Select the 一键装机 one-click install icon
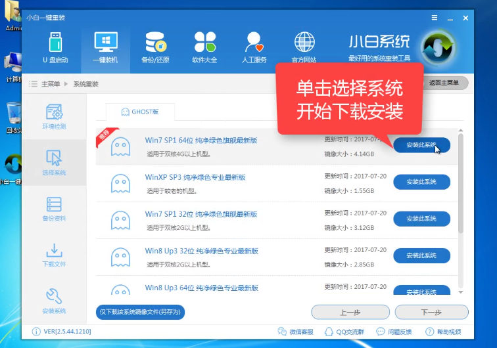497x348 pixels. point(105,47)
